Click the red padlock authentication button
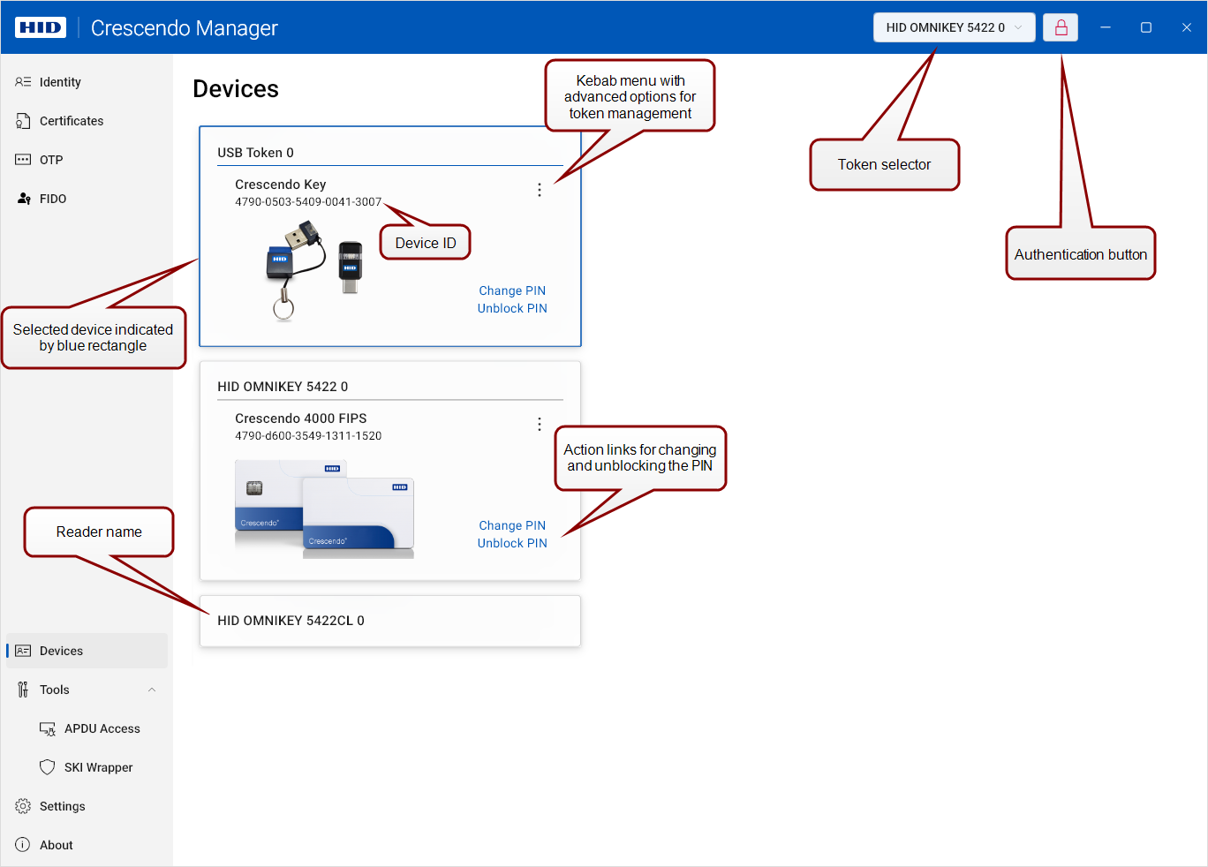The width and height of the screenshot is (1208, 867). click(1061, 27)
